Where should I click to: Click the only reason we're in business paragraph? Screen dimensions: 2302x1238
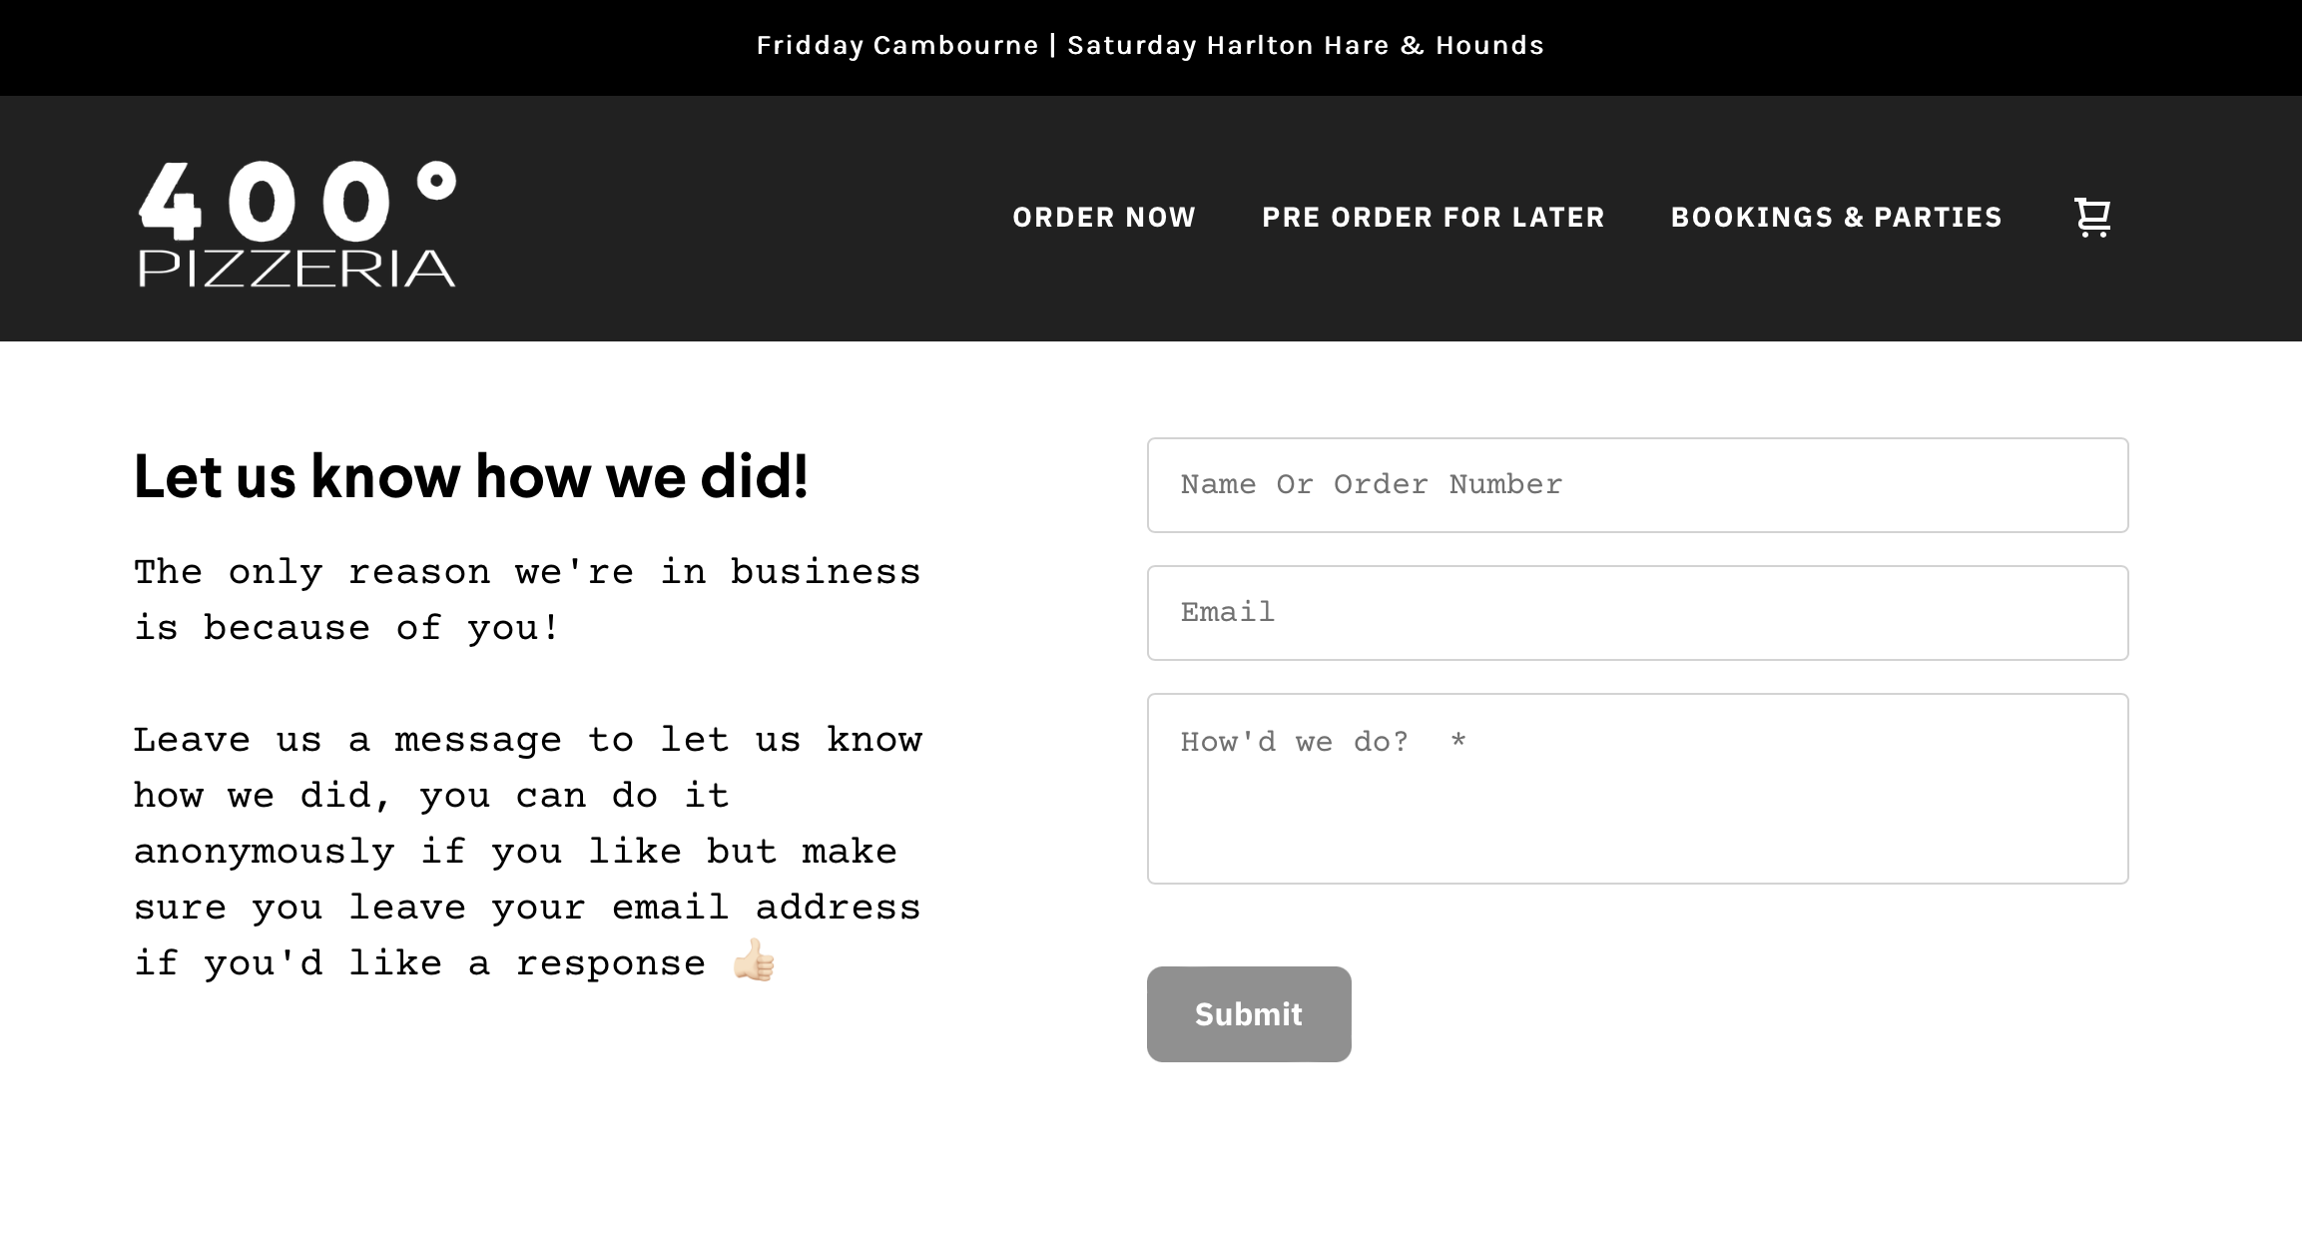tap(527, 599)
